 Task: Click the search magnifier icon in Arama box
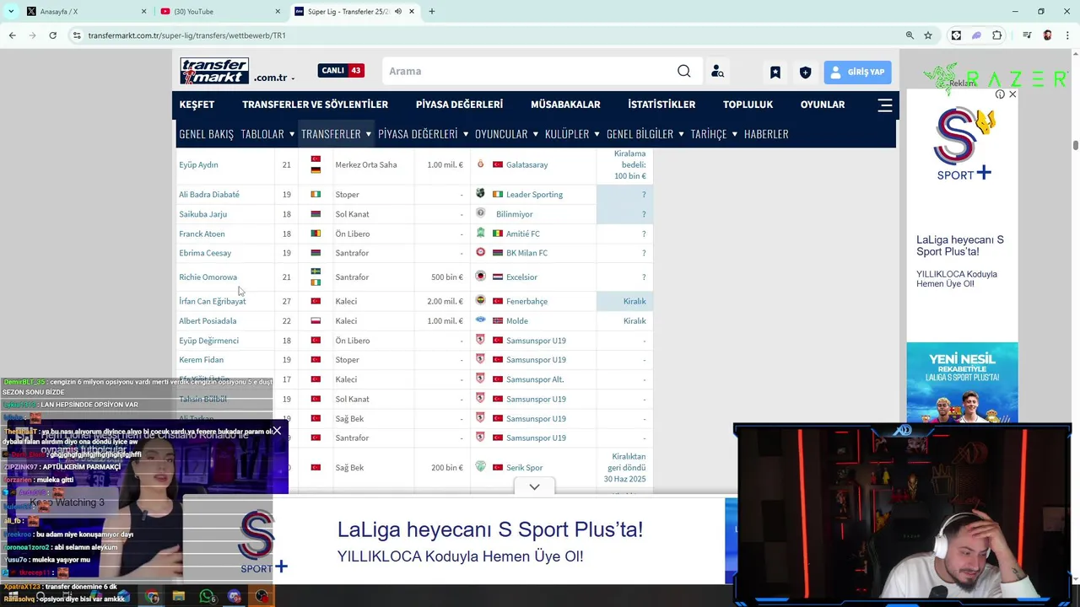(684, 71)
